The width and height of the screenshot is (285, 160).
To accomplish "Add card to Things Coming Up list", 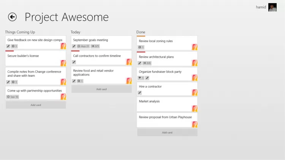I will pyautogui.click(x=36, y=105).
